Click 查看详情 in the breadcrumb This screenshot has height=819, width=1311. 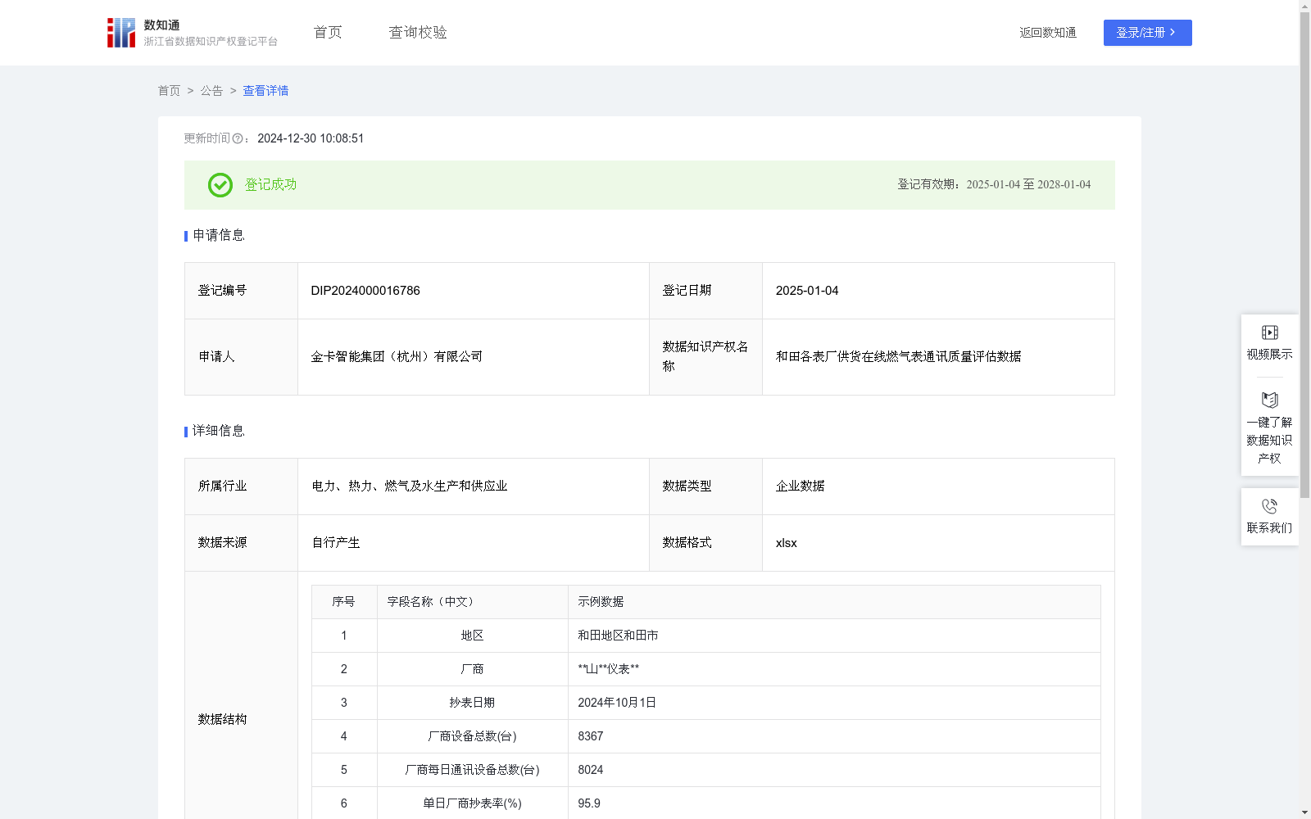pyautogui.click(x=265, y=91)
